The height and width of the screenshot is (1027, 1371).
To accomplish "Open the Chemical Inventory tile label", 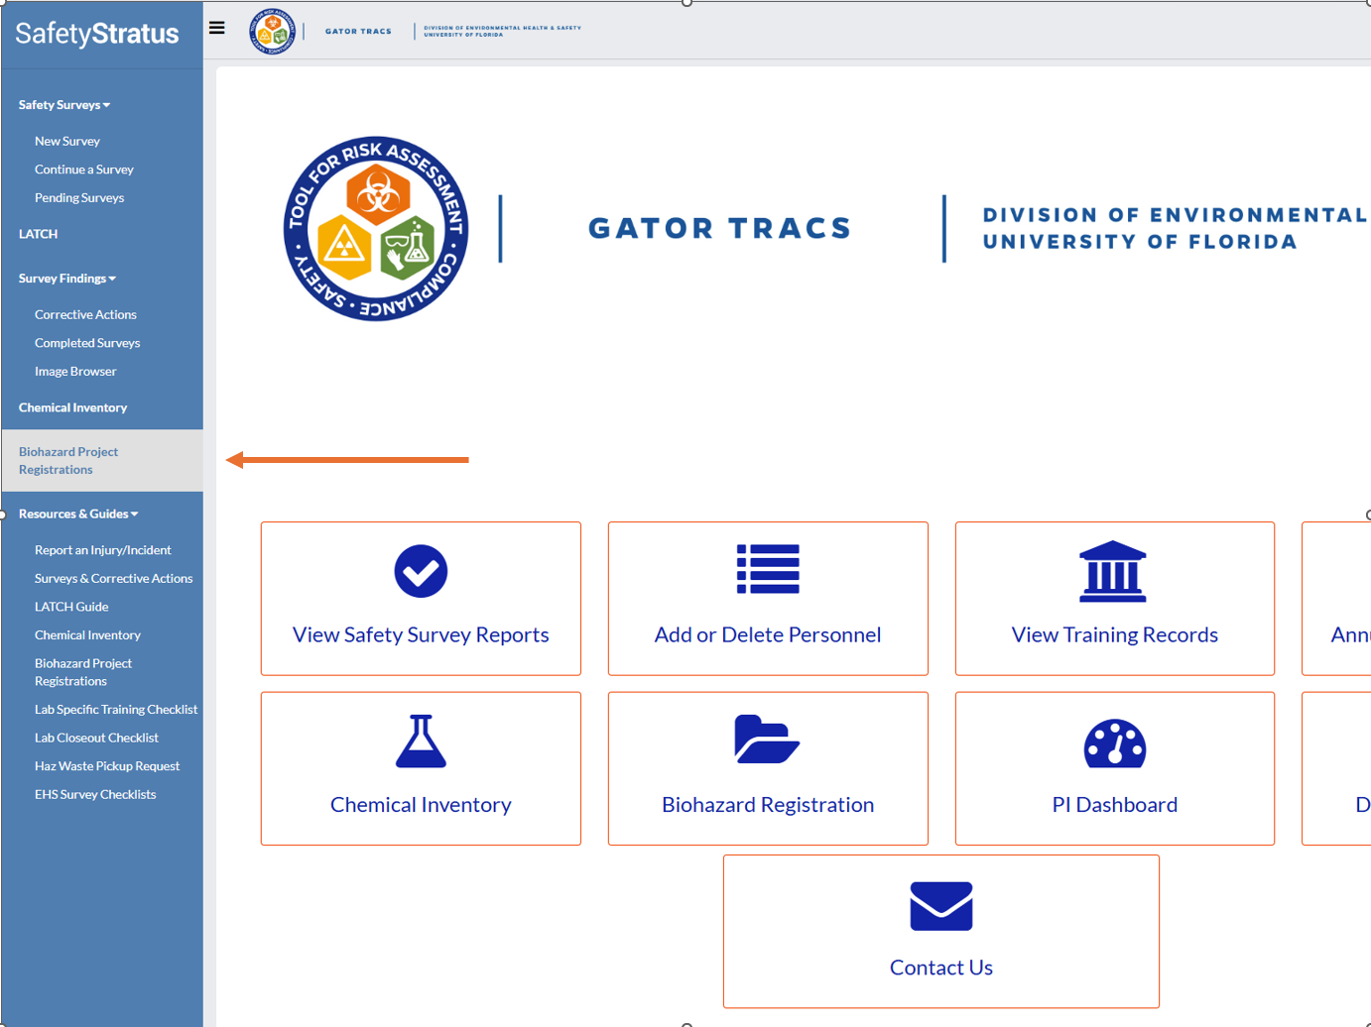I will tap(421, 805).
